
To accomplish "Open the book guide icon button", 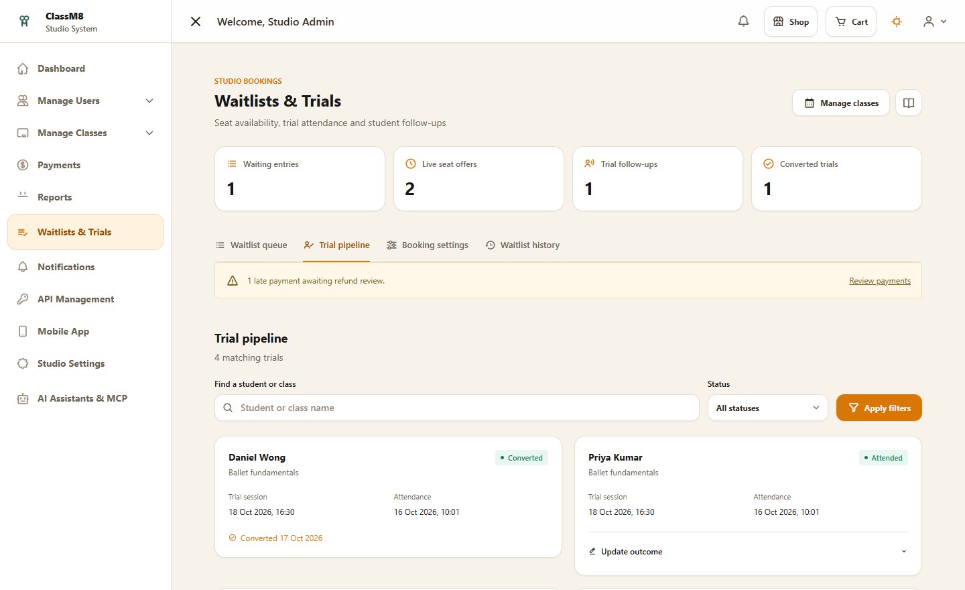I will 909,103.
